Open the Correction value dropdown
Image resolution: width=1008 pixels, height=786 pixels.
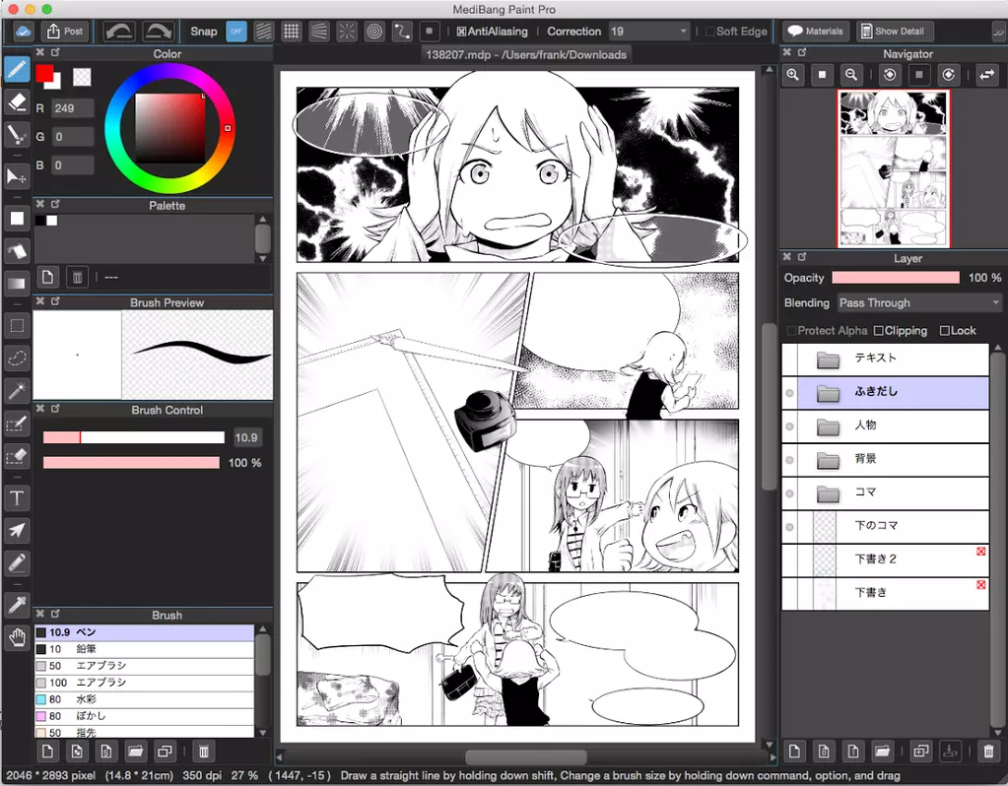(x=648, y=31)
